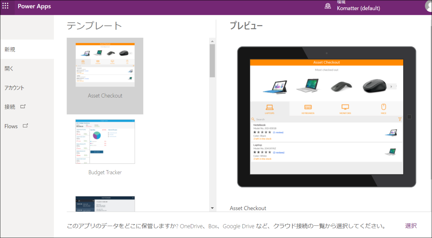This screenshot has height=238, width=432.
Task: Click the filter funnel icon in preview
Action: (x=400, y=119)
